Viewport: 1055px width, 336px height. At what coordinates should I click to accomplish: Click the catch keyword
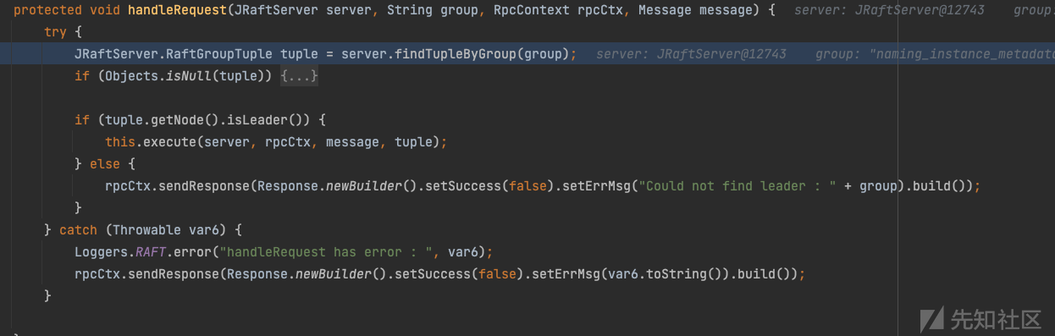(79, 230)
